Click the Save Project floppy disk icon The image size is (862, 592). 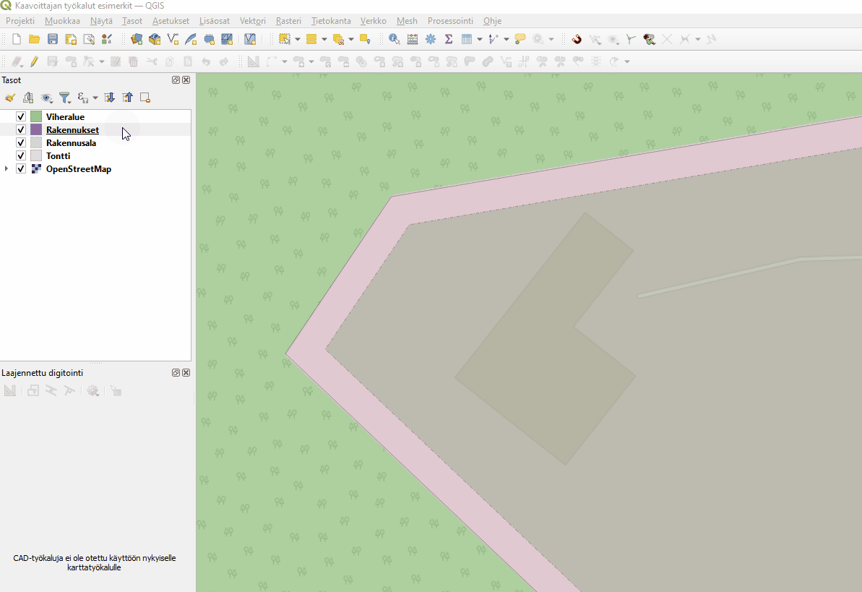(53, 39)
